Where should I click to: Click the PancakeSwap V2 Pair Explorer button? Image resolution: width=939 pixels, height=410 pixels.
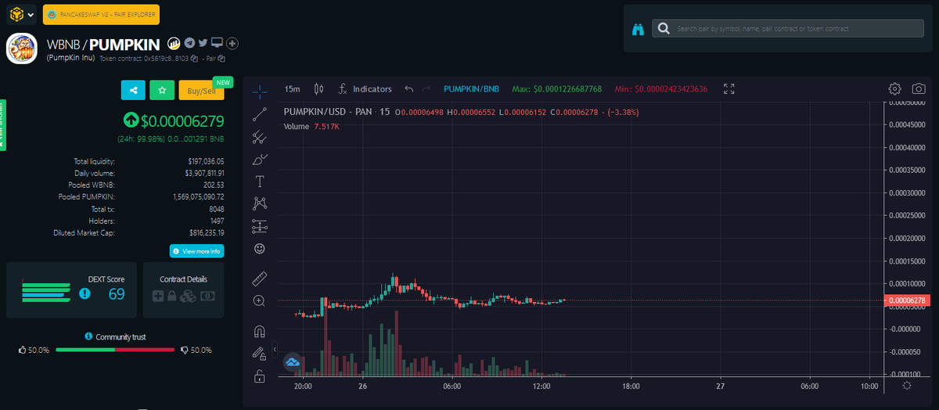[x=101, y=14]
